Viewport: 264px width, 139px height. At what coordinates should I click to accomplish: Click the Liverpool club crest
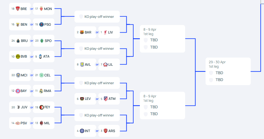105,32
